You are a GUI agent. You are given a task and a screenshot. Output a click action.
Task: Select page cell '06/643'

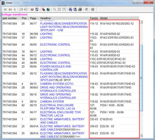(34, 87)
